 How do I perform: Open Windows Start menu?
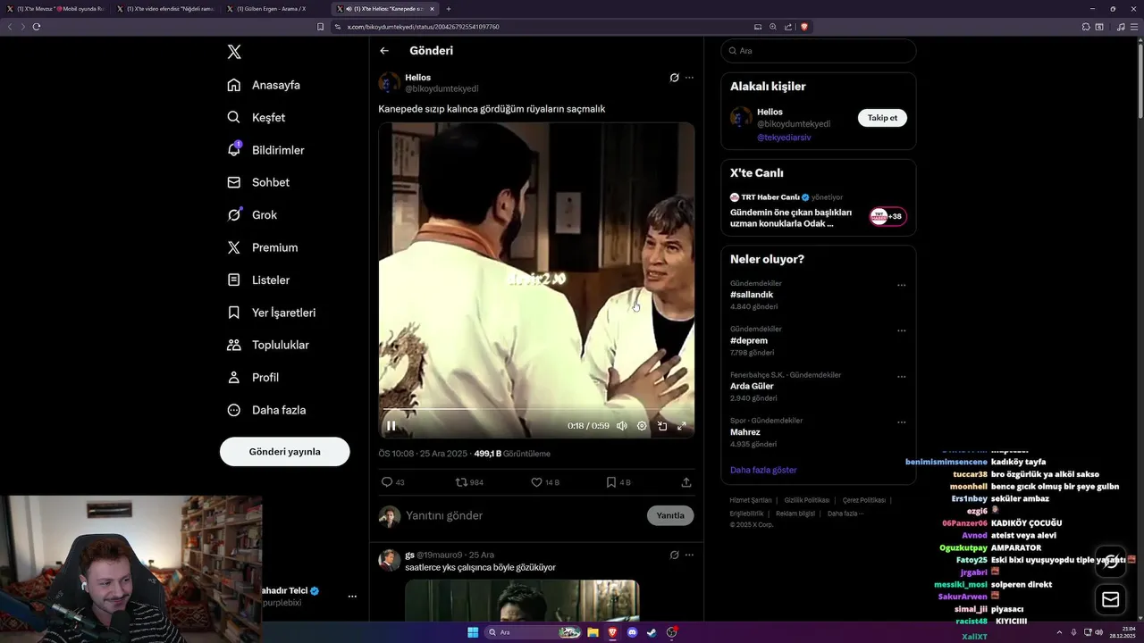click(473, 632)
